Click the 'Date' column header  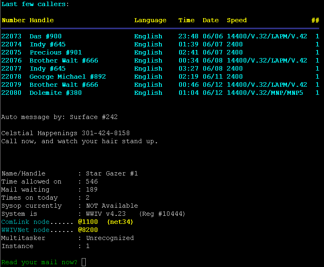coord(210,20)
